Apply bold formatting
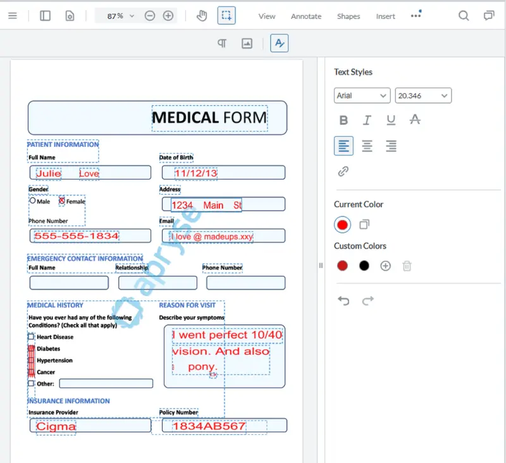 coord(343,120)
